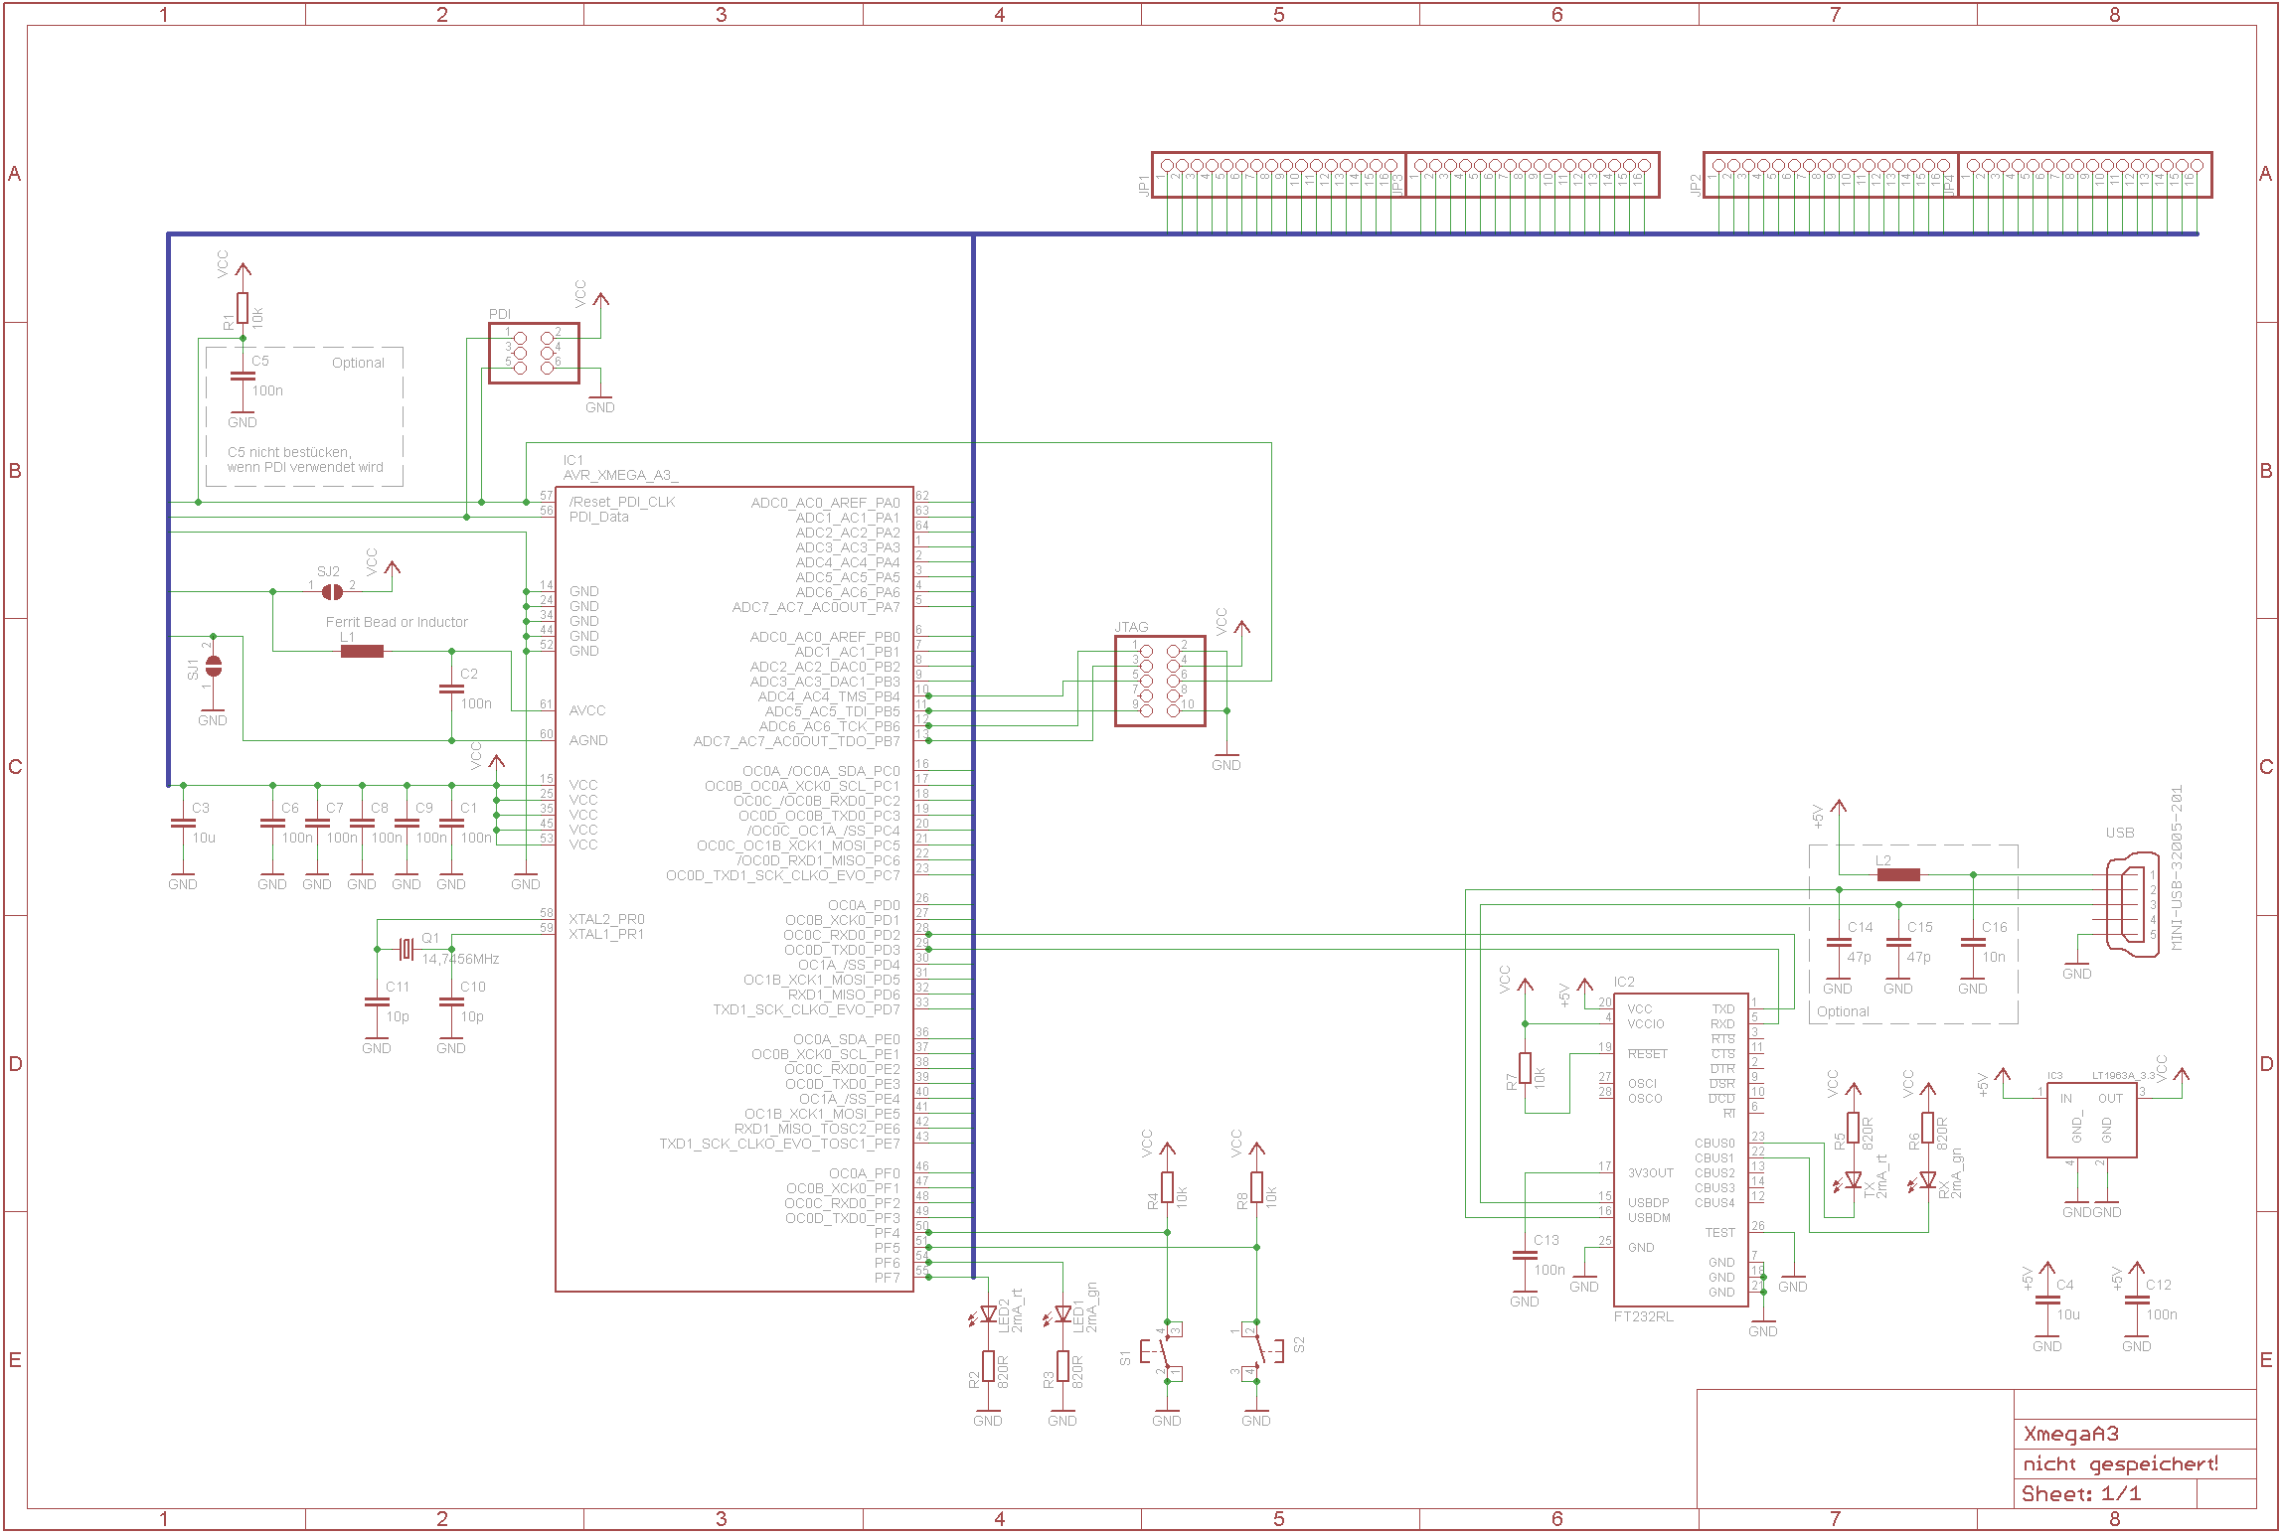Click capacitor C5 symbol
Image resolution: width=2281 pixels, height=1535 pixels.
(x=243, y=376)
